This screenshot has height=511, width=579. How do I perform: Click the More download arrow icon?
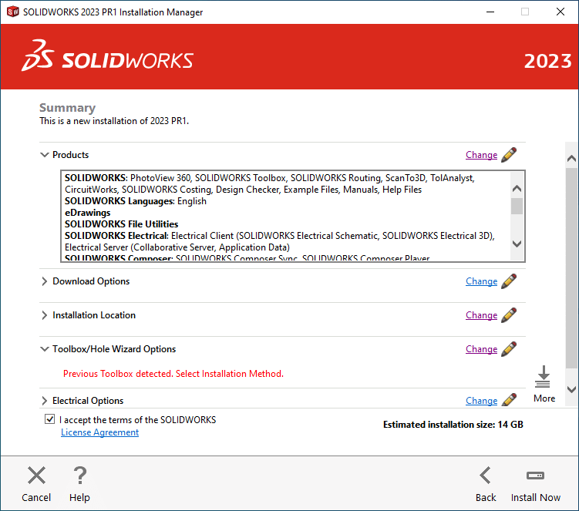[544, 378]
